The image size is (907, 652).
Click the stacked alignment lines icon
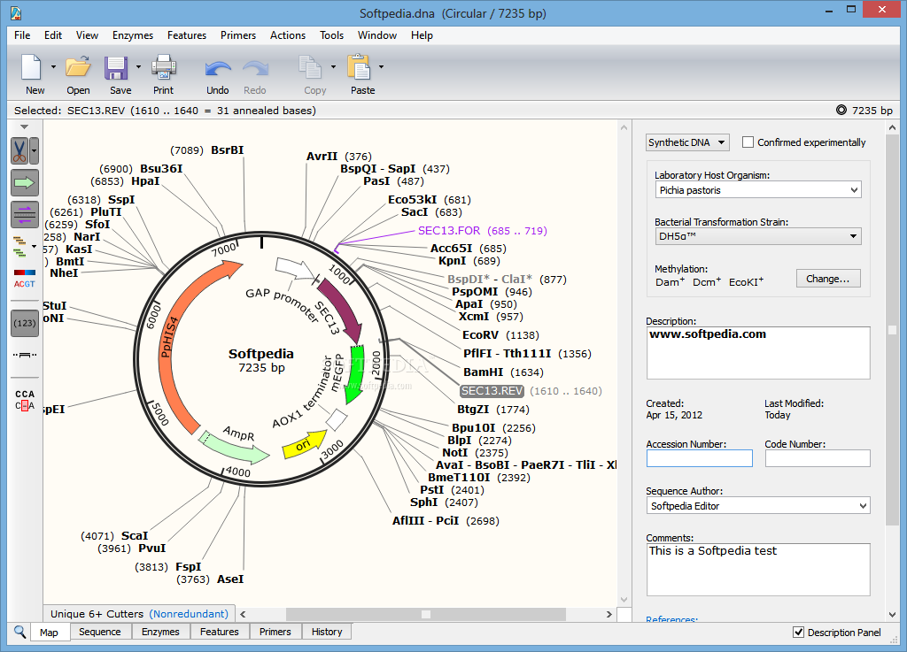(20, 247)
